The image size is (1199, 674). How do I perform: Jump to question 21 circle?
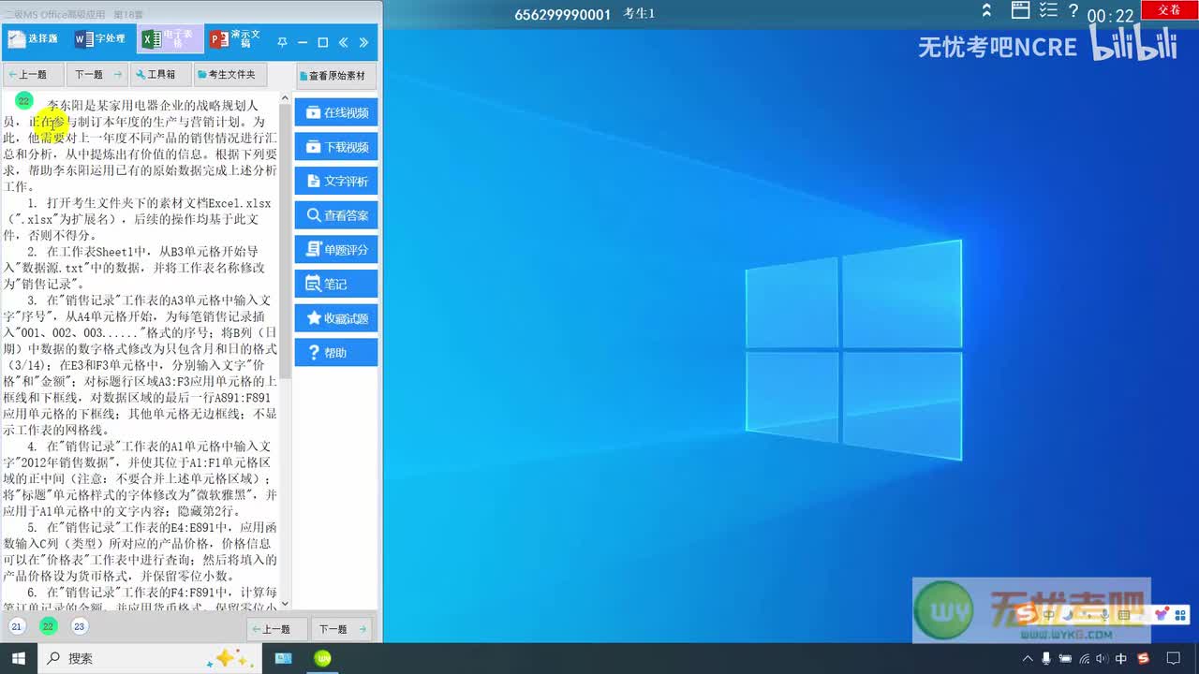(17, 626)
